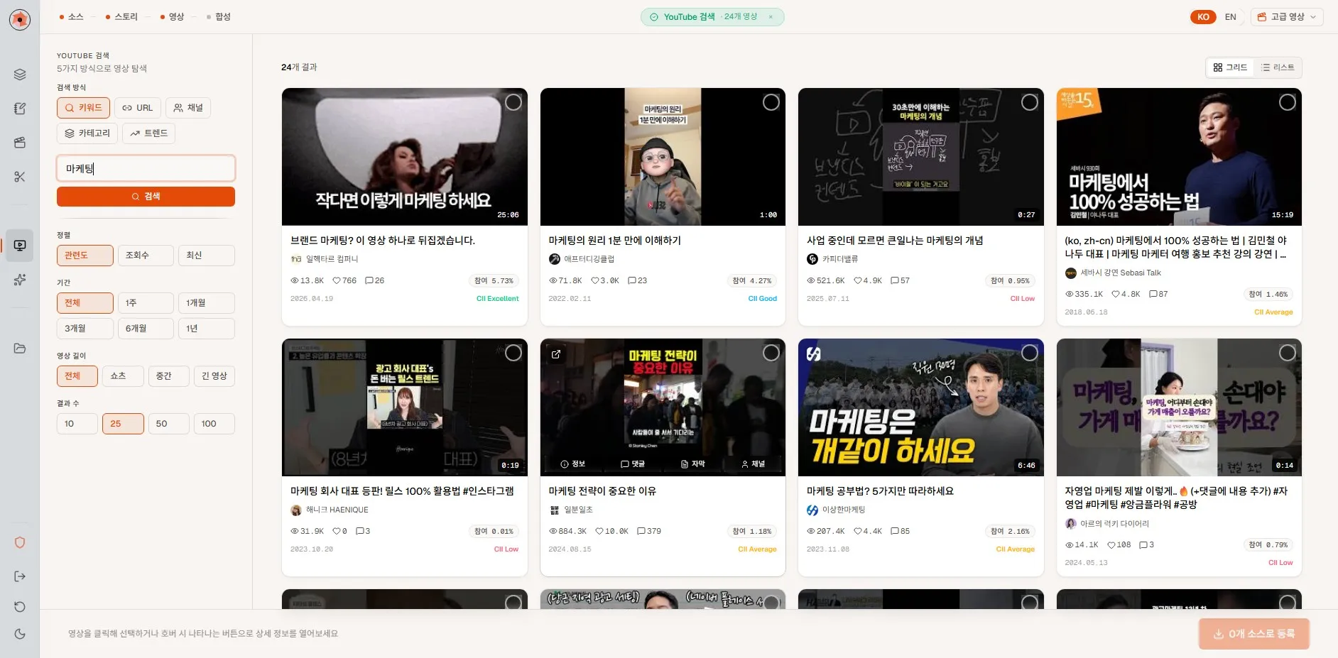This screenshot has width=1338, height=658.
Task: Click 댓글 on 마케팅 전략 thumbnail
Action: coord(632,464)
